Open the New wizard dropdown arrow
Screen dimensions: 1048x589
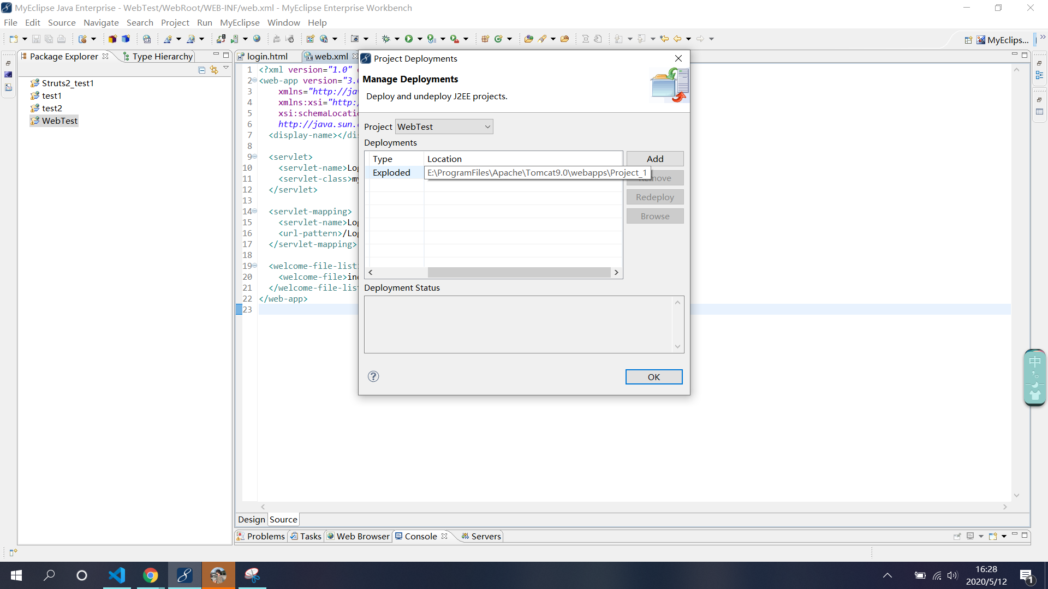point(25,39)
